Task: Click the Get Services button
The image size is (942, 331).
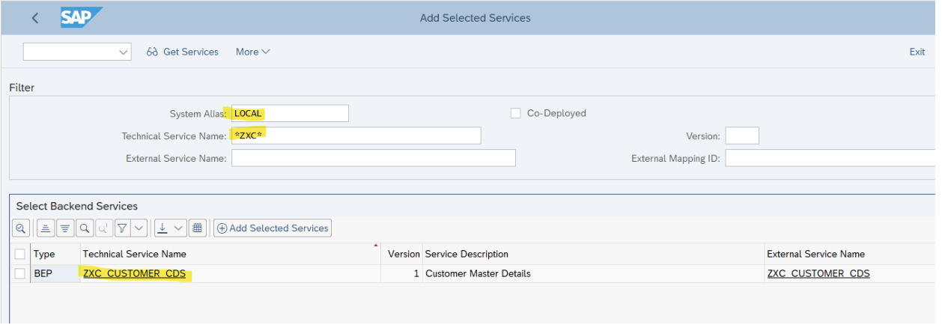Action: 183,52
